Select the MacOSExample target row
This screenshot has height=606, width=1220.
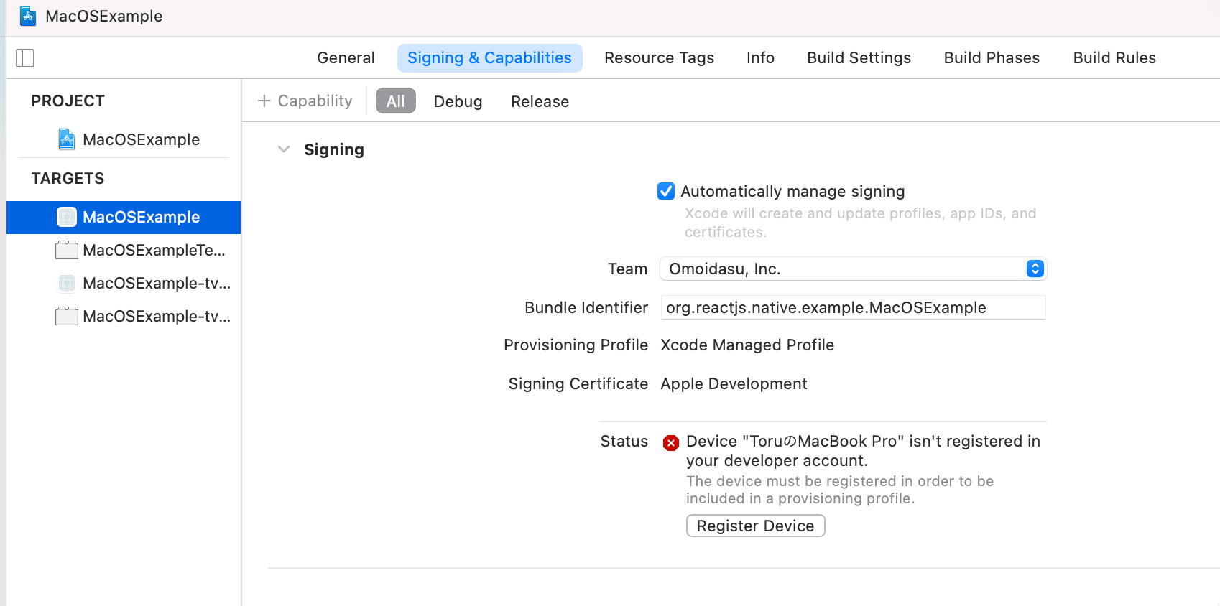pyautogui.click(x=124, y=217)
